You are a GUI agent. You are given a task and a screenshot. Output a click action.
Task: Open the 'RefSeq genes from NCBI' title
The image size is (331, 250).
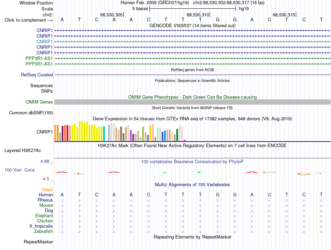point(192,70)
